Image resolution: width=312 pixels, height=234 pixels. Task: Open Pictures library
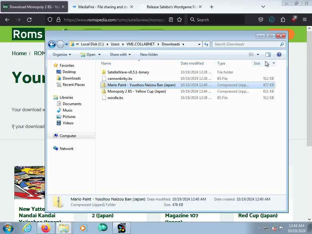[x=69, y=117]
